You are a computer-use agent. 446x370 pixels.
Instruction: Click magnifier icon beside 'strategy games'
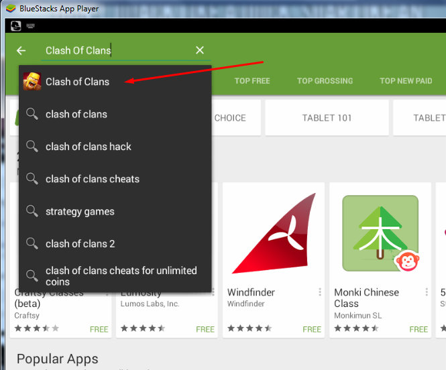32,211
